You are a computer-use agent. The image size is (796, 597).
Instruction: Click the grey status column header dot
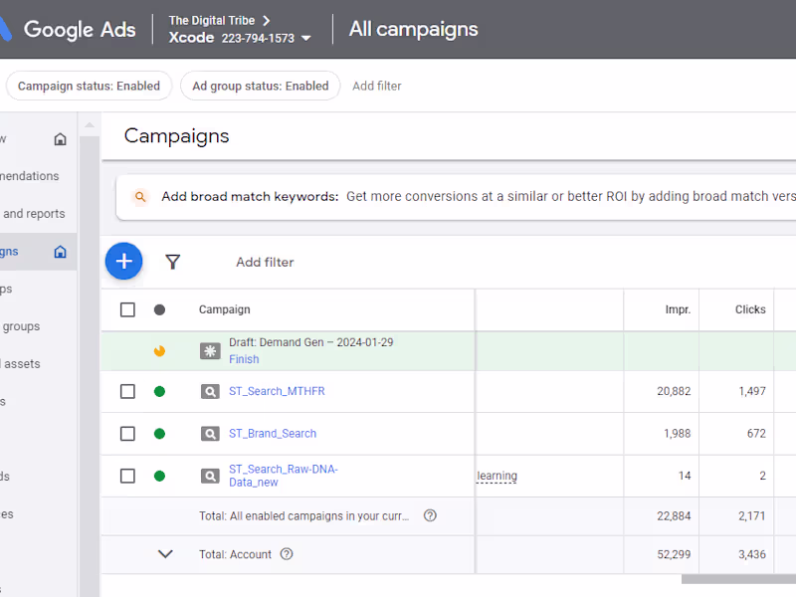[159, 309]
